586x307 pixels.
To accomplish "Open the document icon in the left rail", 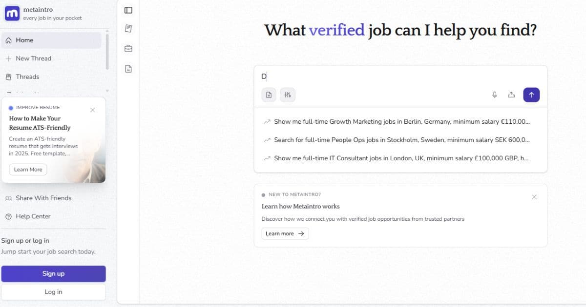I will 128,69.
